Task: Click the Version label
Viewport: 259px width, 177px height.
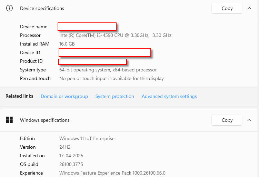Action: tap(28, 147)
